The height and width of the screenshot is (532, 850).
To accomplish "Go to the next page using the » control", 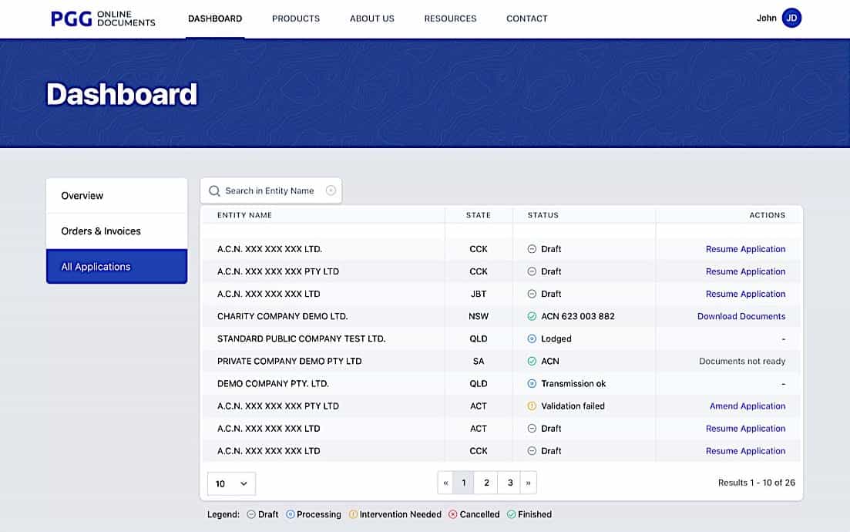I will [x=529, y=482].
